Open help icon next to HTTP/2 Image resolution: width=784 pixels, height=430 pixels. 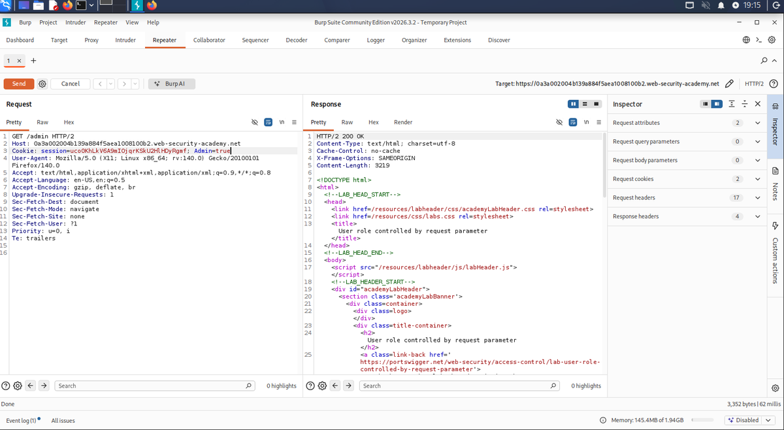(x=774, y=84)
